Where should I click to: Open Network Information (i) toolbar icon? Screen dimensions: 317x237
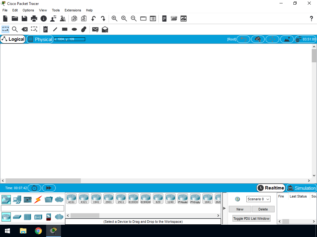click(44, 19)
